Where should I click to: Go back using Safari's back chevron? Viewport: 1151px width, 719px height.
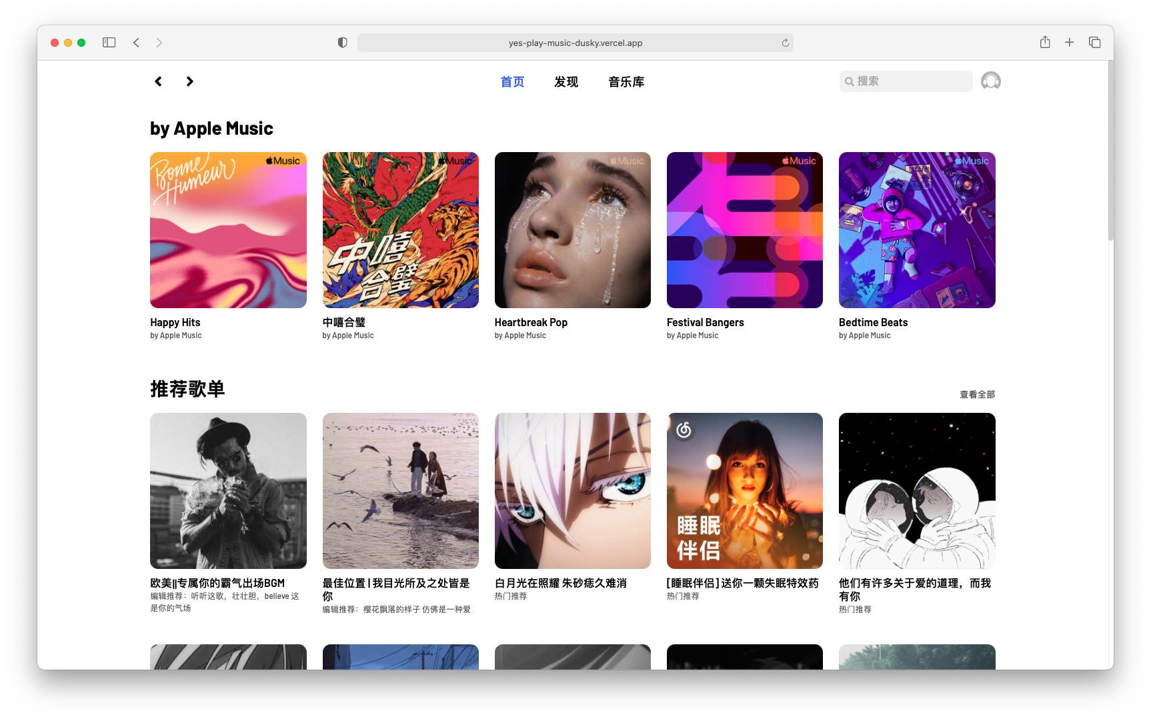[x=136, y=43]
